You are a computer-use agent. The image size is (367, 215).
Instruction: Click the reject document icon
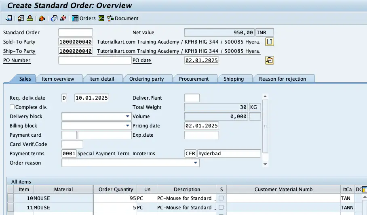(63, 18)
